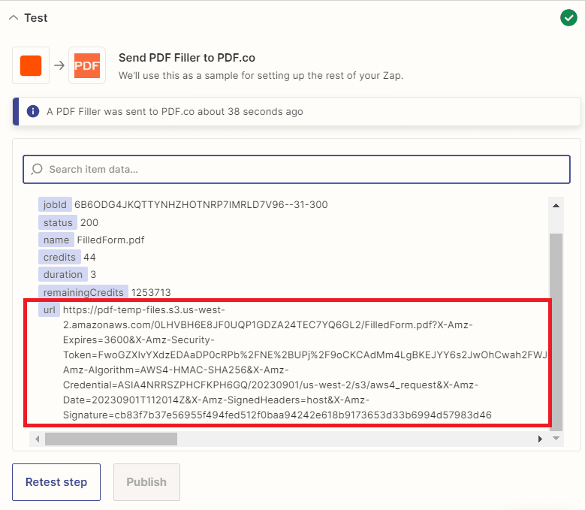Click the FilledForm.pdf name value
Image resolution: width=585 pixels, height=510 pixels.
click(110, 240)
